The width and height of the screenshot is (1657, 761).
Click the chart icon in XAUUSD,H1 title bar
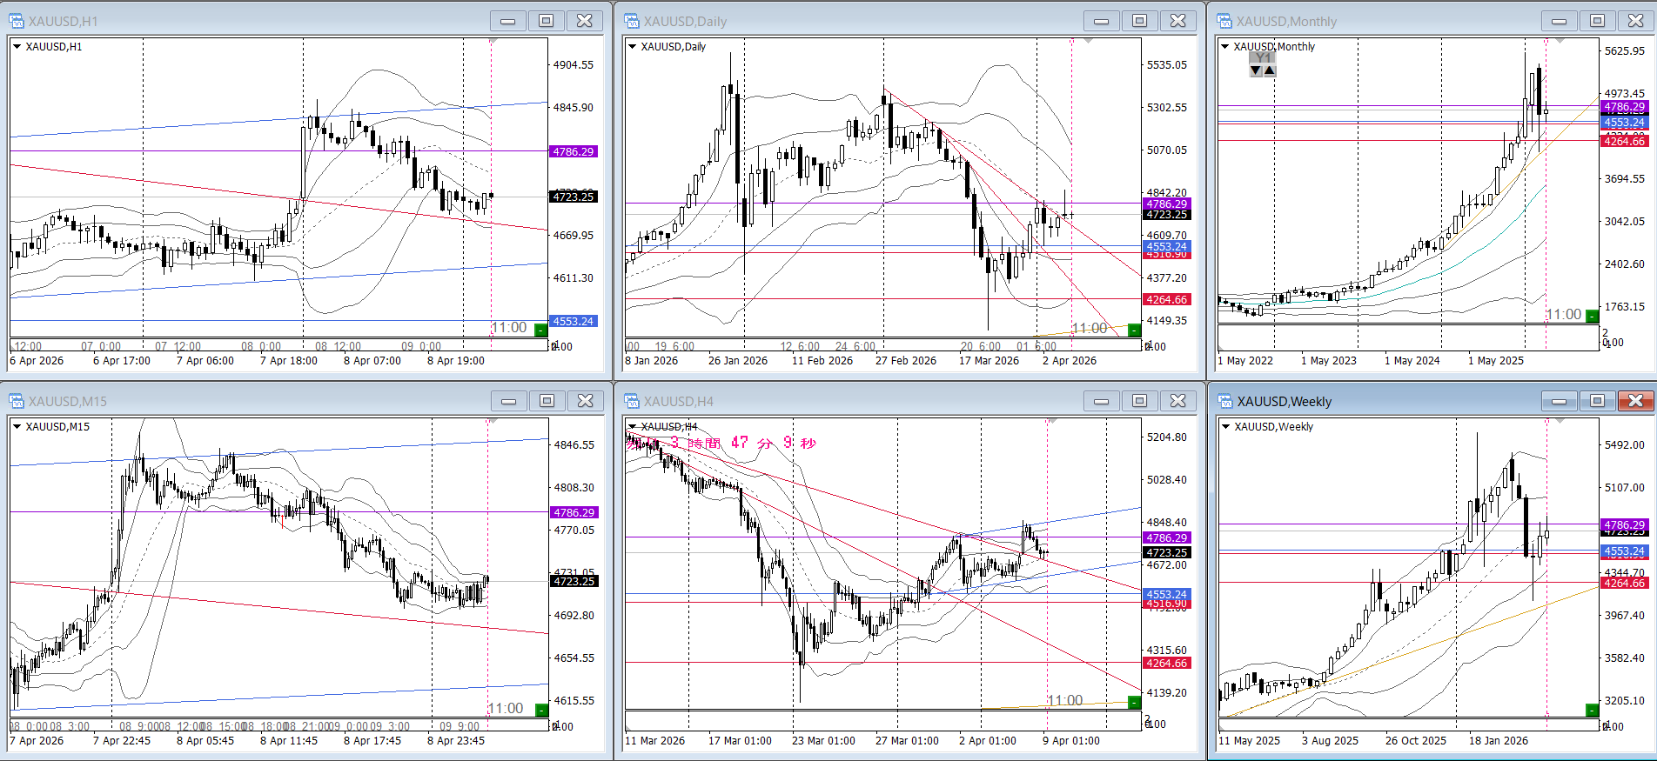coord(17,21)
